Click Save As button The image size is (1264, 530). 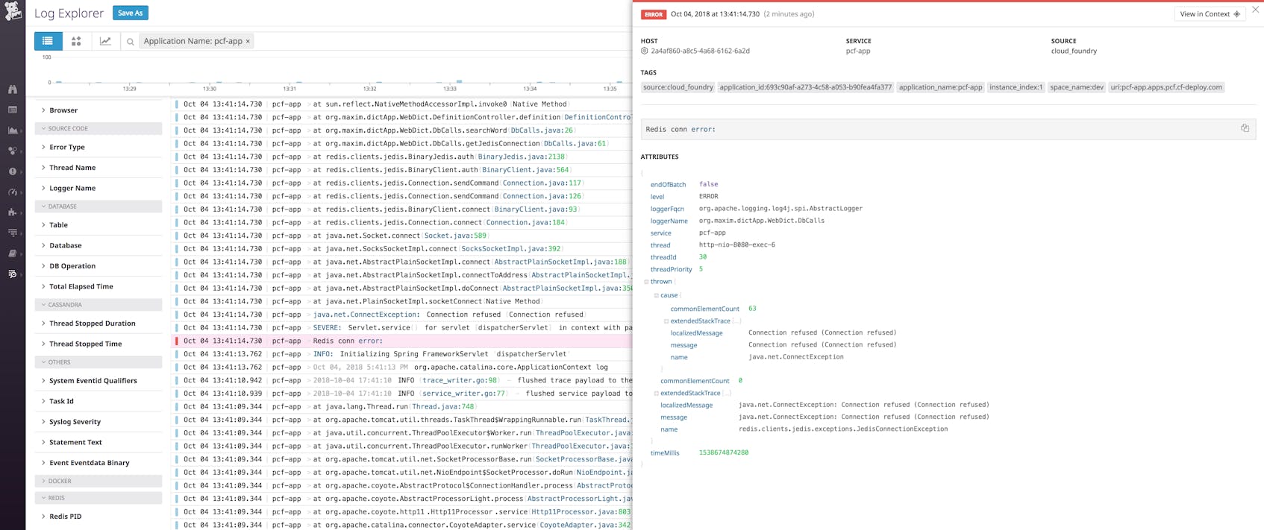[131, 13]
